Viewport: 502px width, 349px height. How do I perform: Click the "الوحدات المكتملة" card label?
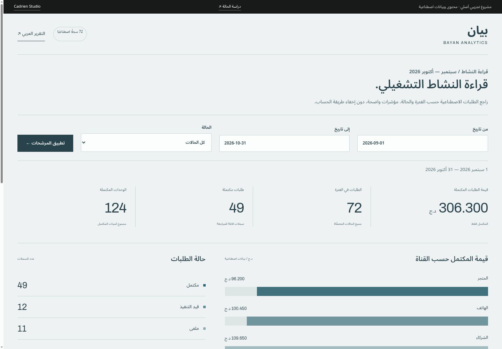pyautogui.click(x=113, y=190)
